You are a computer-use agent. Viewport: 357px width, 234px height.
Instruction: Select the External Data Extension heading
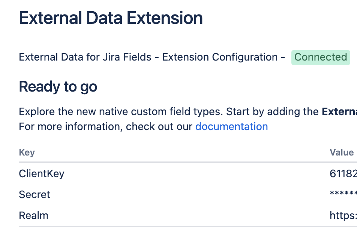pos(111,18)
